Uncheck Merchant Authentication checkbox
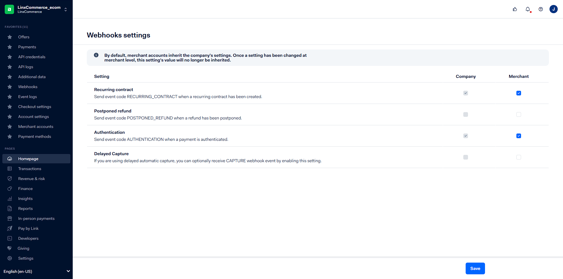Screen dimensions: 563x279 [x=519, y=136]
